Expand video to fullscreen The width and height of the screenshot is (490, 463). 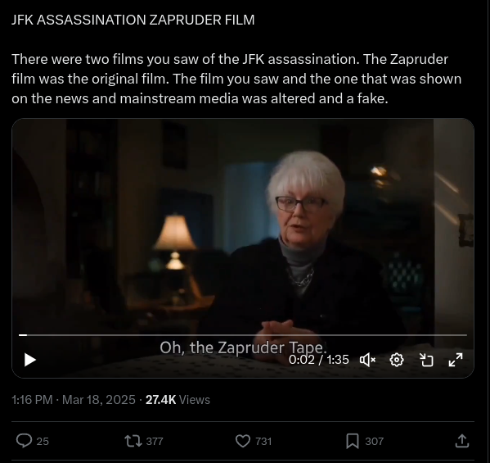[x=456, y=360]
